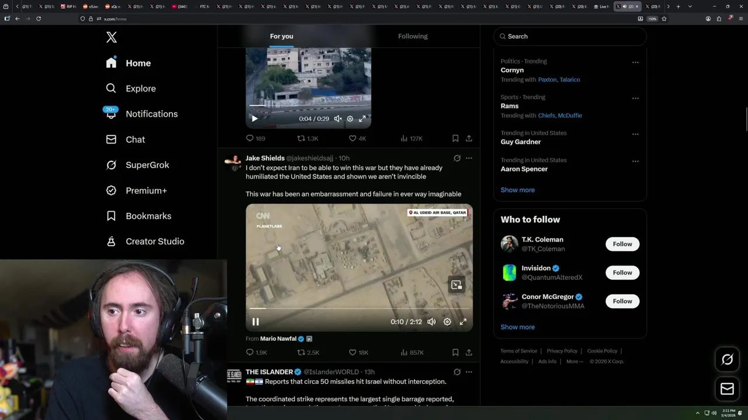The height and width of the screenshot is (420, 748).
Task: Pause the Al Udeid Air Base video
Action: (255, 321)
